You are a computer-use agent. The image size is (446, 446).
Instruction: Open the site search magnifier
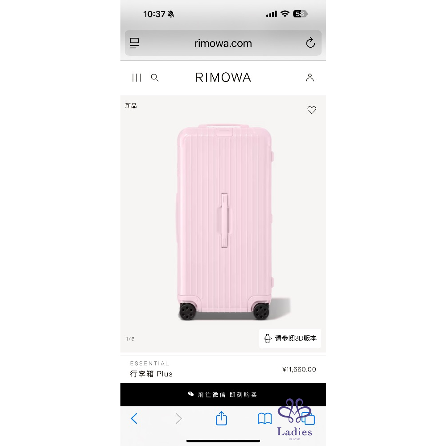tap(155, 78)
